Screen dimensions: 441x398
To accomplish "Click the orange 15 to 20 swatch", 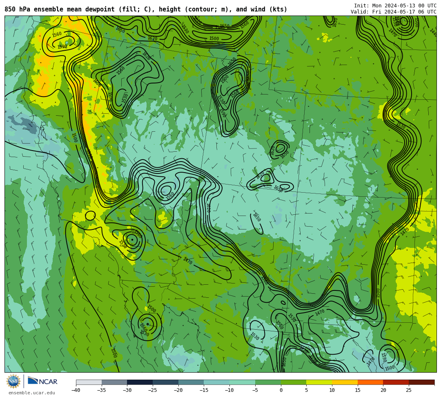I will coord(370,382).
